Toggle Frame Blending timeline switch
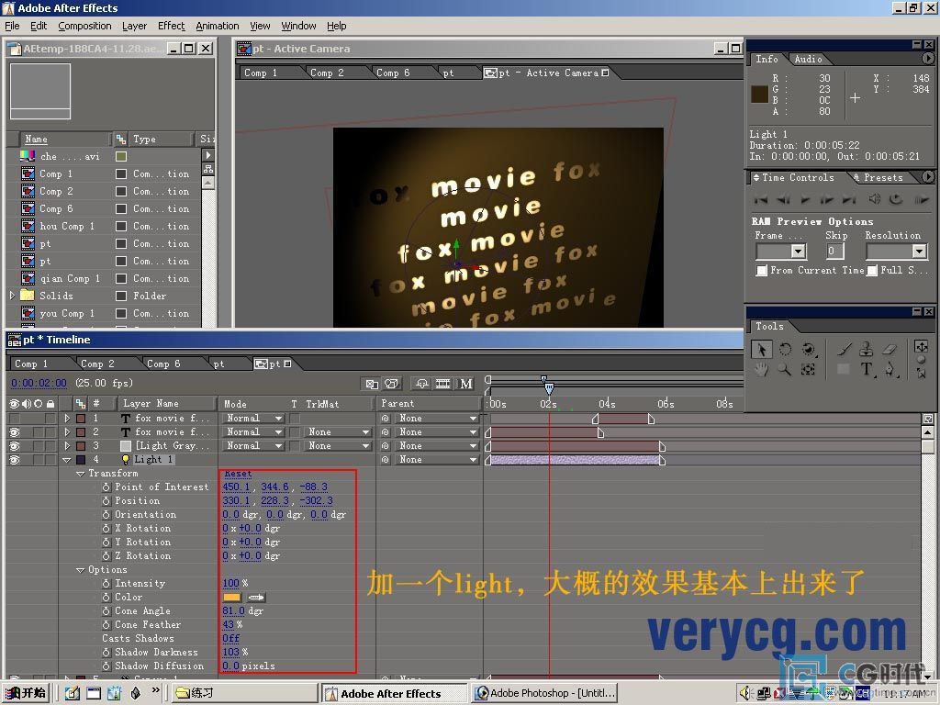940x705 pixels. click(x=443, y=384)
